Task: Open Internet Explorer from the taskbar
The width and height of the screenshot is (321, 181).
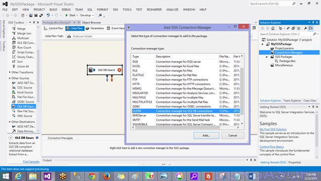Action: (18, 176)
